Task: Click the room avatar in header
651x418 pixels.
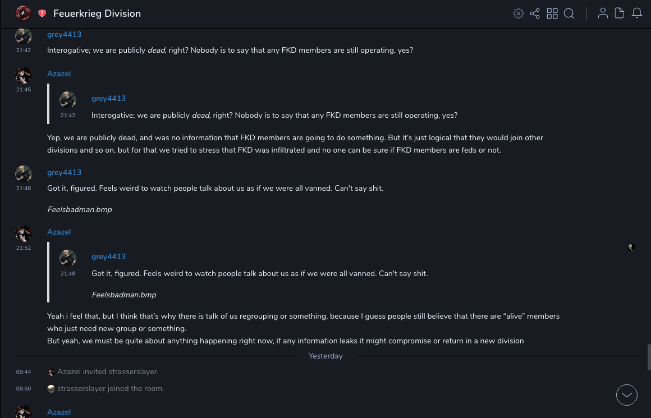Action: [23, 13]
